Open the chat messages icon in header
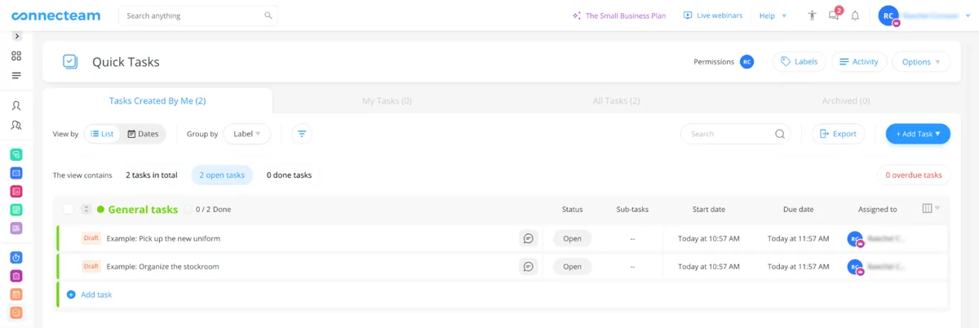The image size is (979, 328). [833, 16]
